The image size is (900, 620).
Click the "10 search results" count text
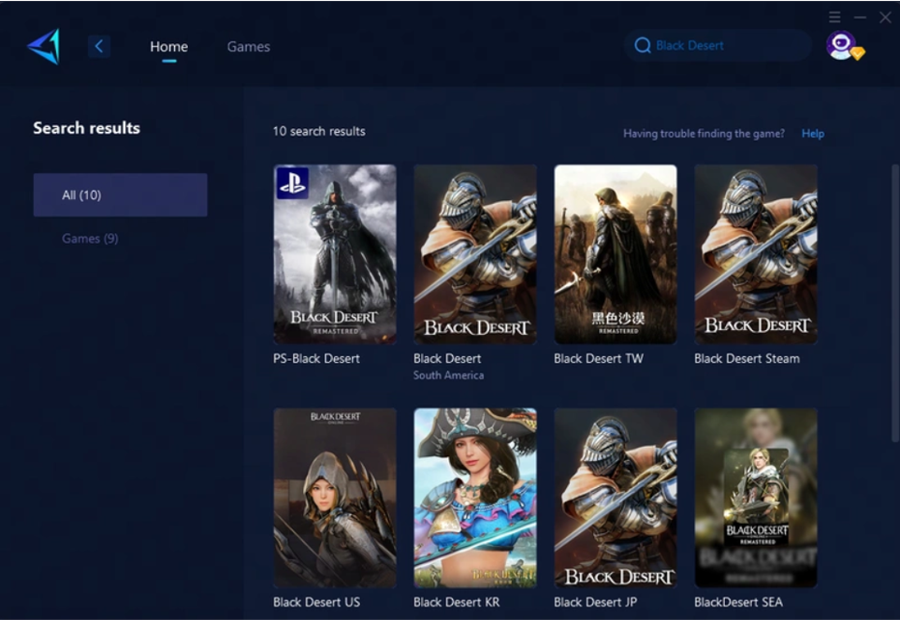click(319, 131)
